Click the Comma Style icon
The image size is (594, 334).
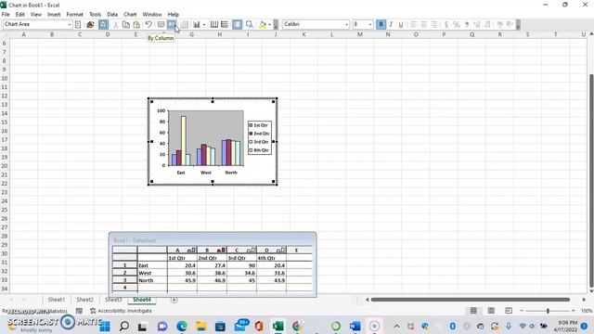(467, 24)
